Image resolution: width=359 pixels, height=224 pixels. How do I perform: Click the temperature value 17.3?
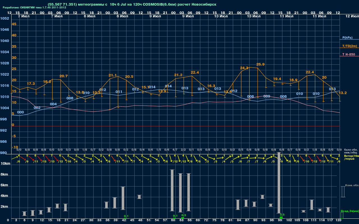[31, 84]
